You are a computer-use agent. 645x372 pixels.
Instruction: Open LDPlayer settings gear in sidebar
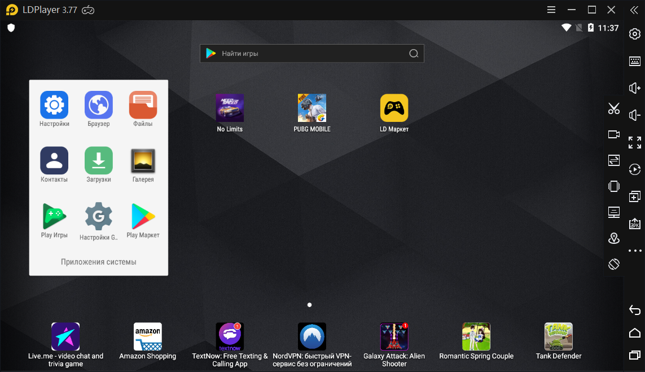[x=635, y=34]
